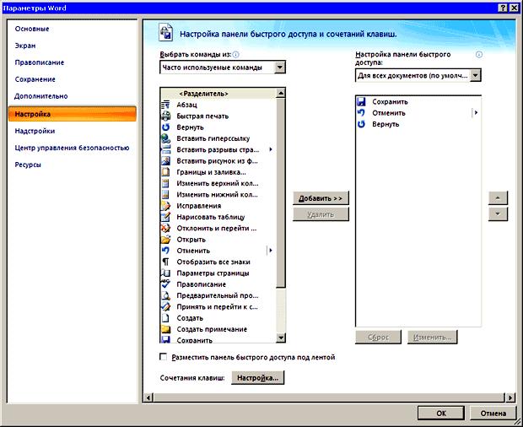Screen dimensions: 523x427
Task: Pick the Отменить undo icon in left list
Action: tap(165, 251)
